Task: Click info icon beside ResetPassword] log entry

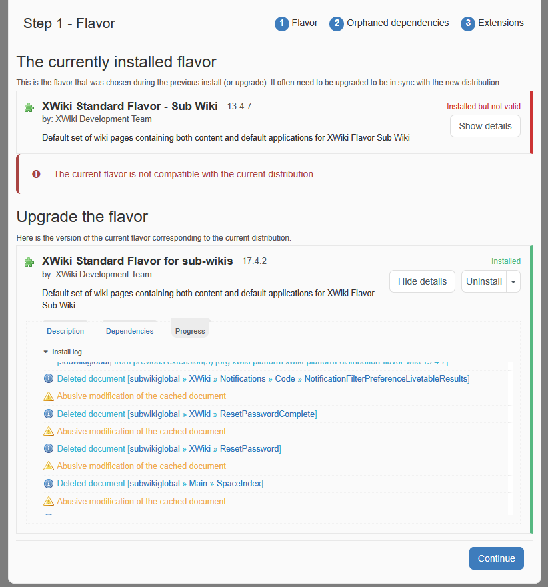Action: (x=49, y=448)
